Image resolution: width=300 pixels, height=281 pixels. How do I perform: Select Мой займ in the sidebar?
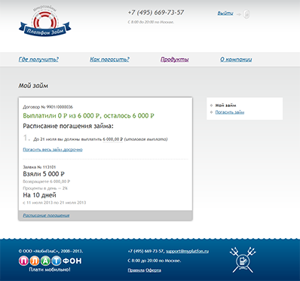click(225, 105)
